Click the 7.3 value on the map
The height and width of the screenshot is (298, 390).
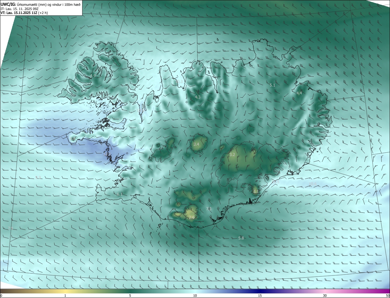tap(209, 209)
